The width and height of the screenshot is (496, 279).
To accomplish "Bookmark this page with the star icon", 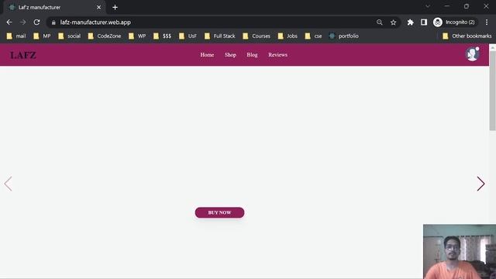I will (x=393, y=22).
